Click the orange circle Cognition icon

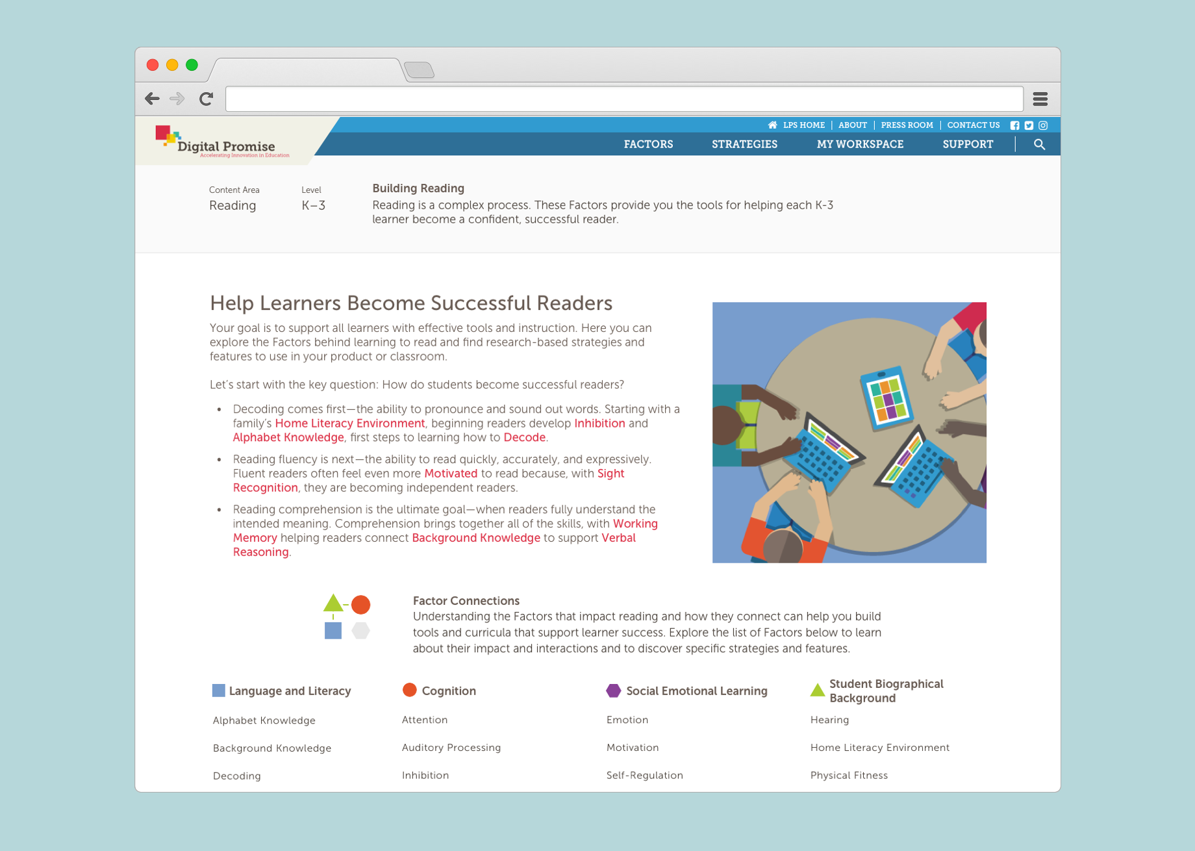pos(409,690)
